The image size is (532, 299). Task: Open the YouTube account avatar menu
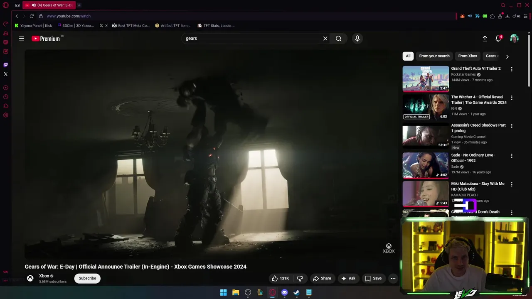(514, 39)
